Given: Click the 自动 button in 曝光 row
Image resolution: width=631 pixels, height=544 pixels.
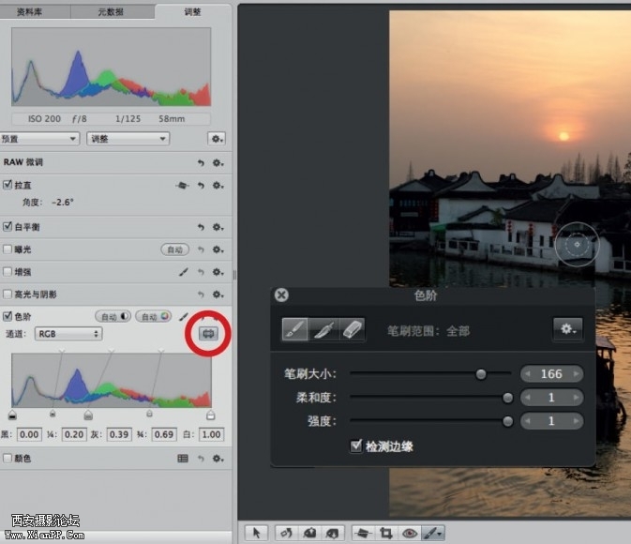Looking at the screenshot, I should (173, 249).
